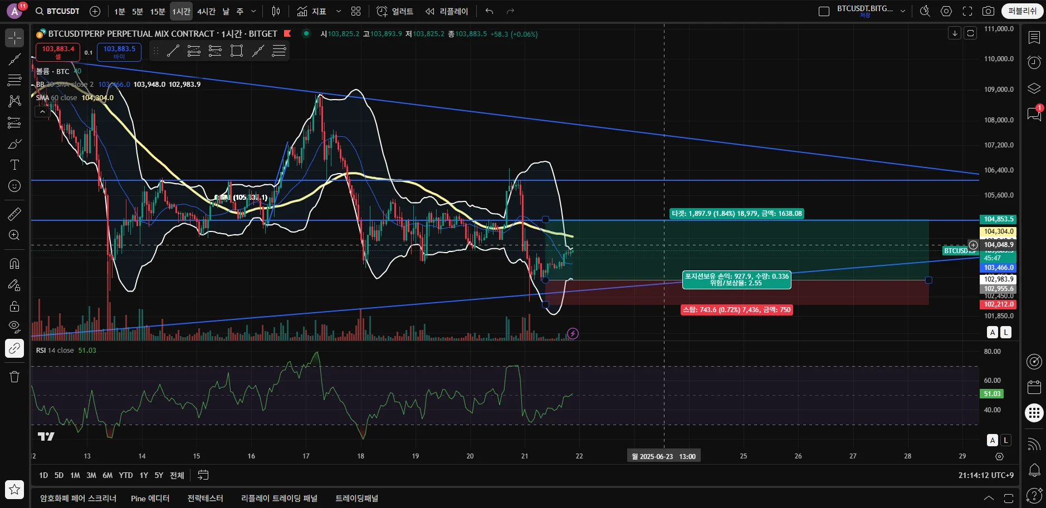Undo the last chart action
Viewport: 1046px width, 508px height.
point(489,11)
